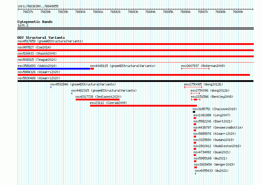Select the red block under nsv3325890
Screen dimensions: 262x185
[195, 143]
